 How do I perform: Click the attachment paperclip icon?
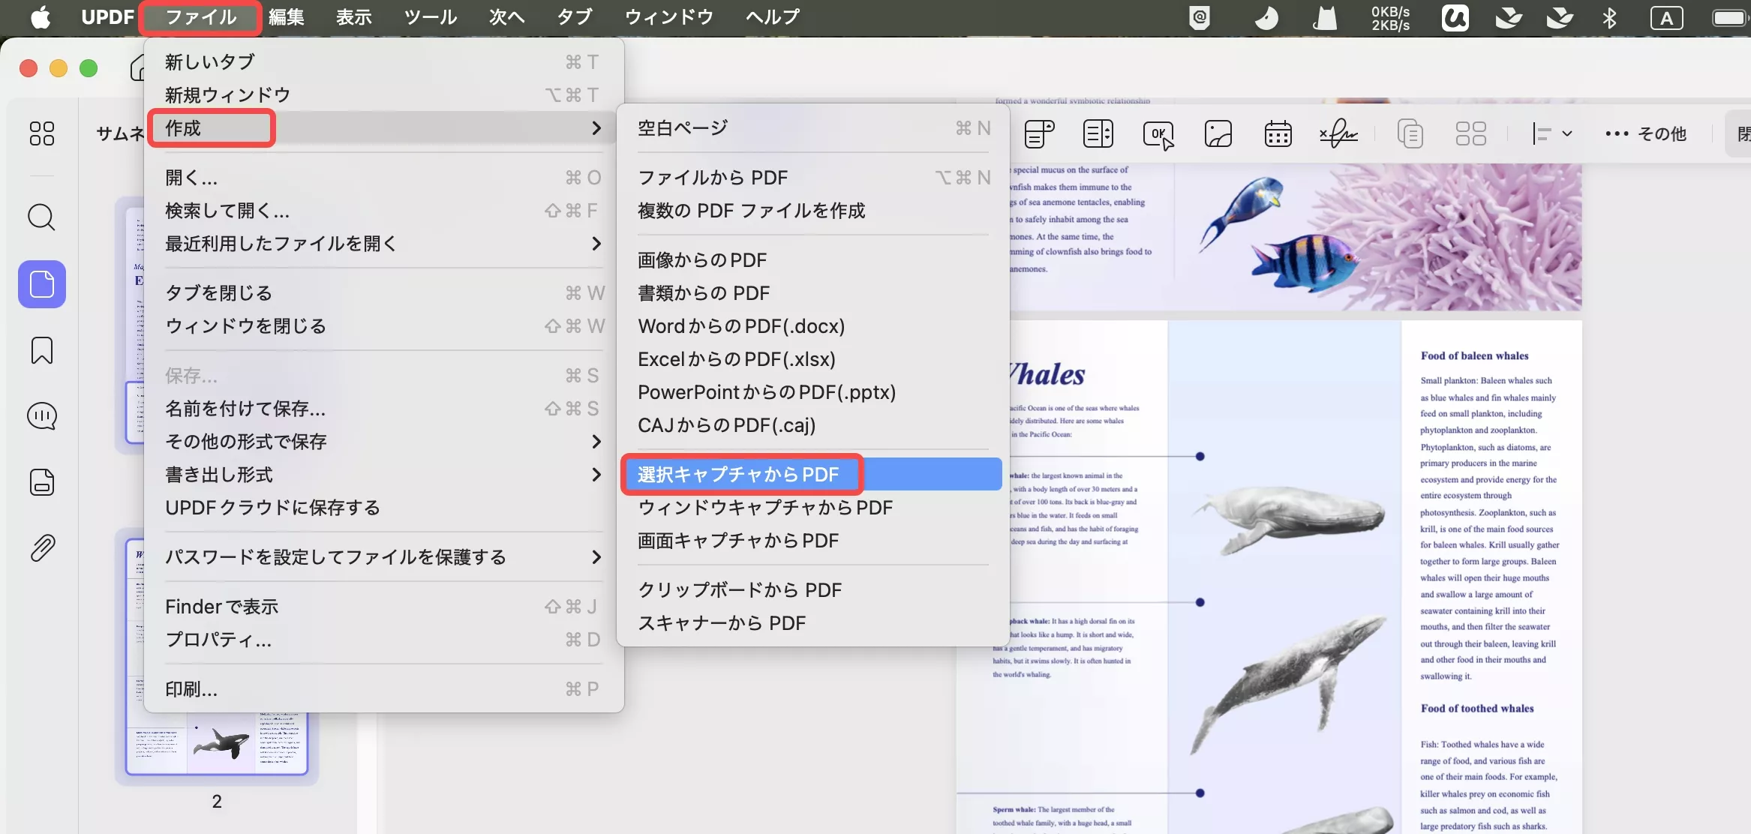tap(41, 548)
